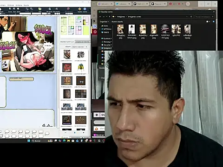This screenshot has width=223, height=167.
Task: Open File Explorer from the taskbar
Action: (x=68, y=141)
